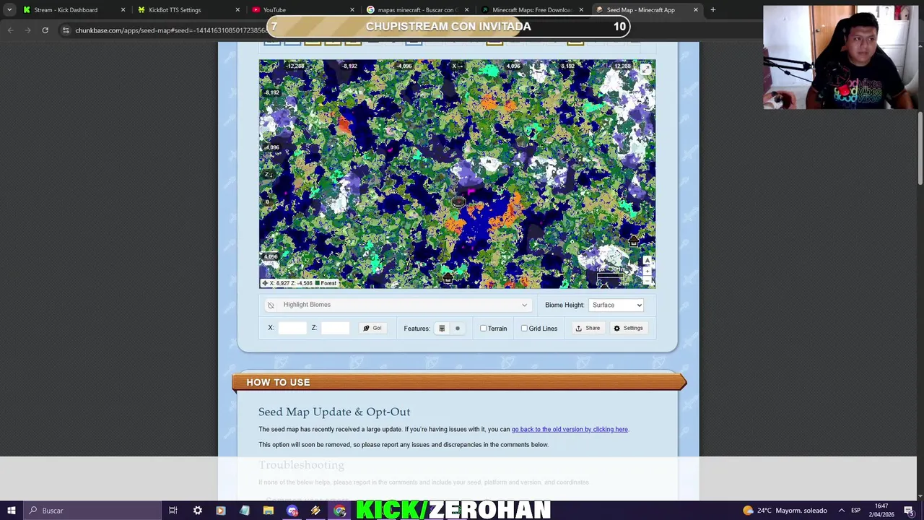Click the browser forward arrow
The width and height of the screenshot is (924, 520).
[27, 30]
